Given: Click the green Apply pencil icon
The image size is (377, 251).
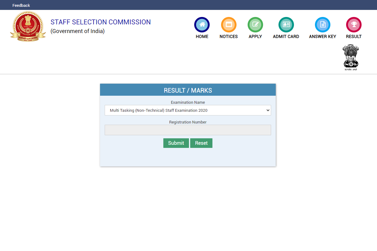Looking at the screenshot, I should tap(255, 25).
